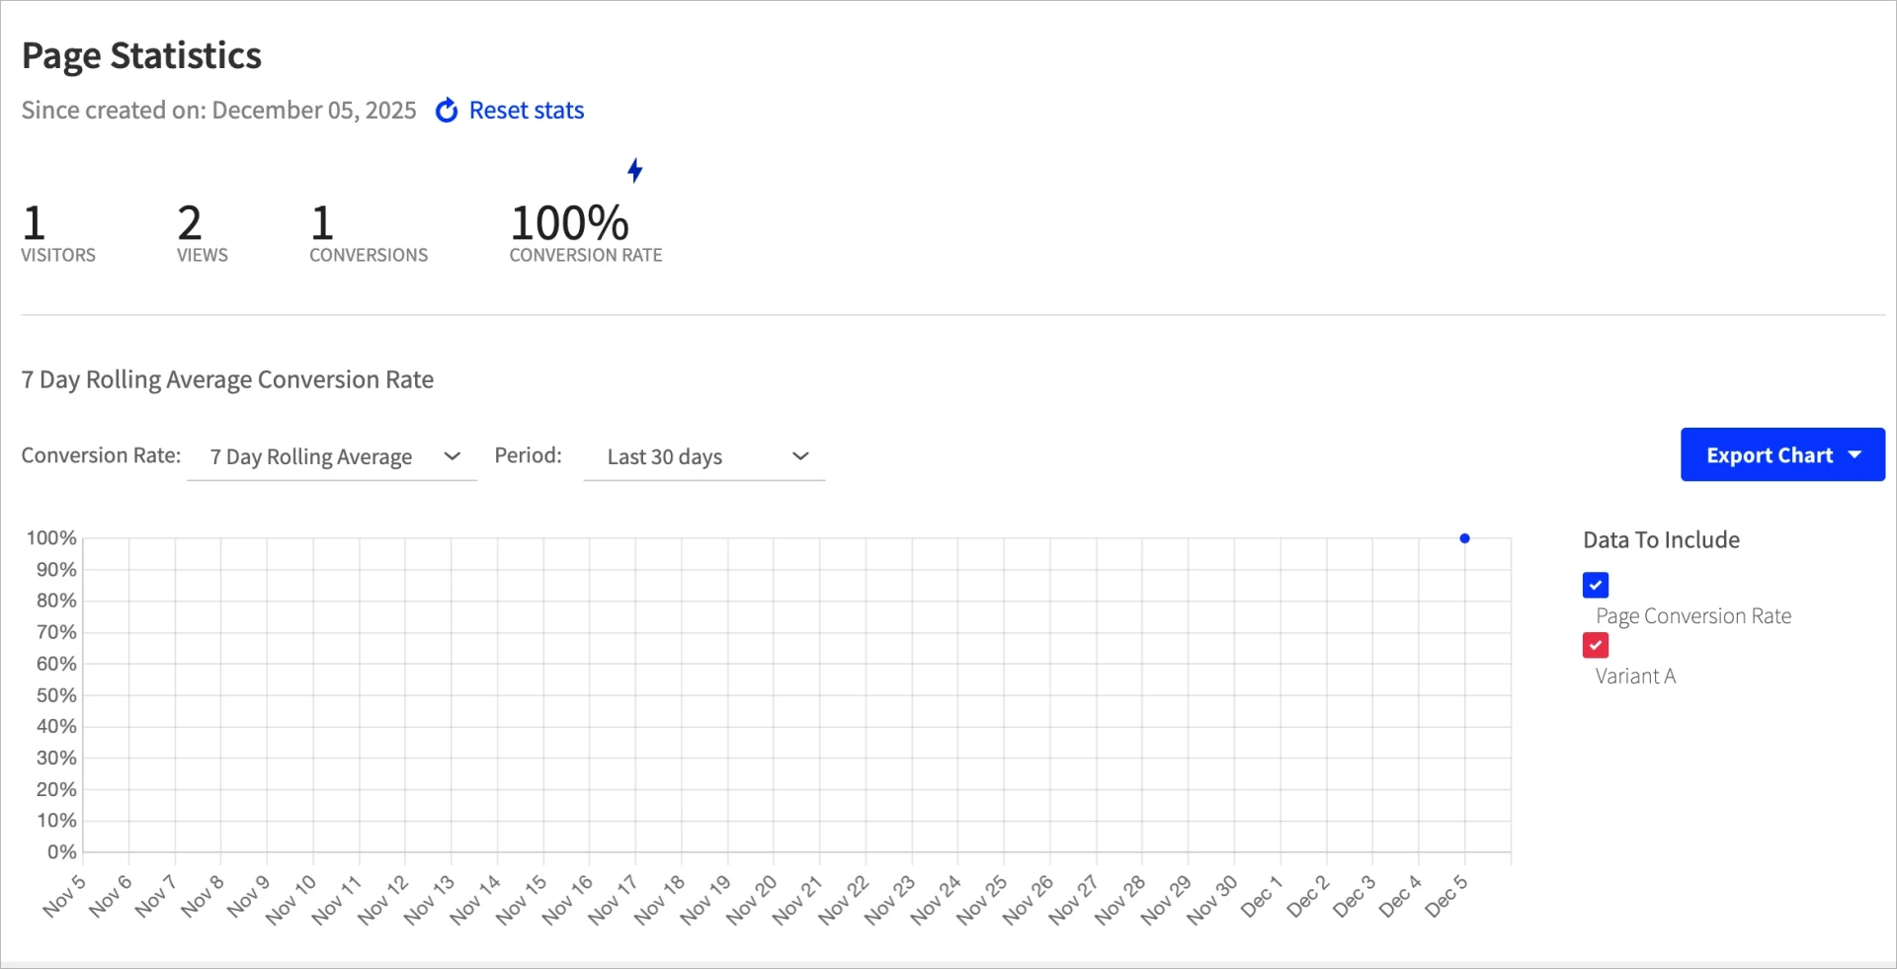1897x969 pixels.
Task: Click the 100% conversion rate statistic
Action: click(x=570, y=223)
